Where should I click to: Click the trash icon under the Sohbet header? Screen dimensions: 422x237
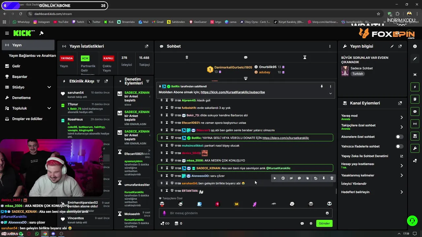(187, 57)
